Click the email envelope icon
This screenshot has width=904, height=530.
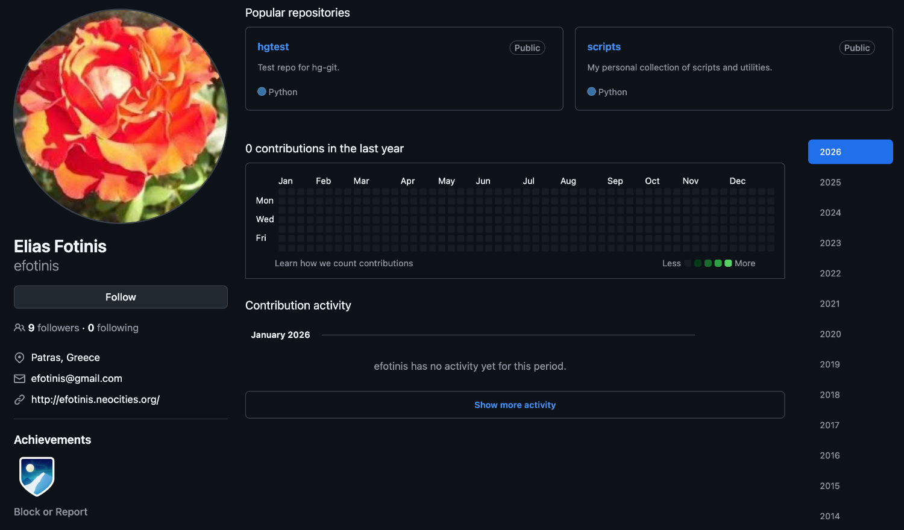tap(19, 379)
